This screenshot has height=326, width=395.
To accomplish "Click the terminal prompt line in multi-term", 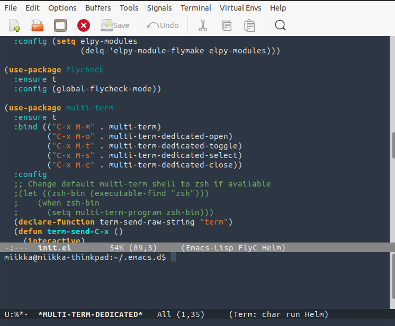I will pyautogui.click(x=85, y=257).
